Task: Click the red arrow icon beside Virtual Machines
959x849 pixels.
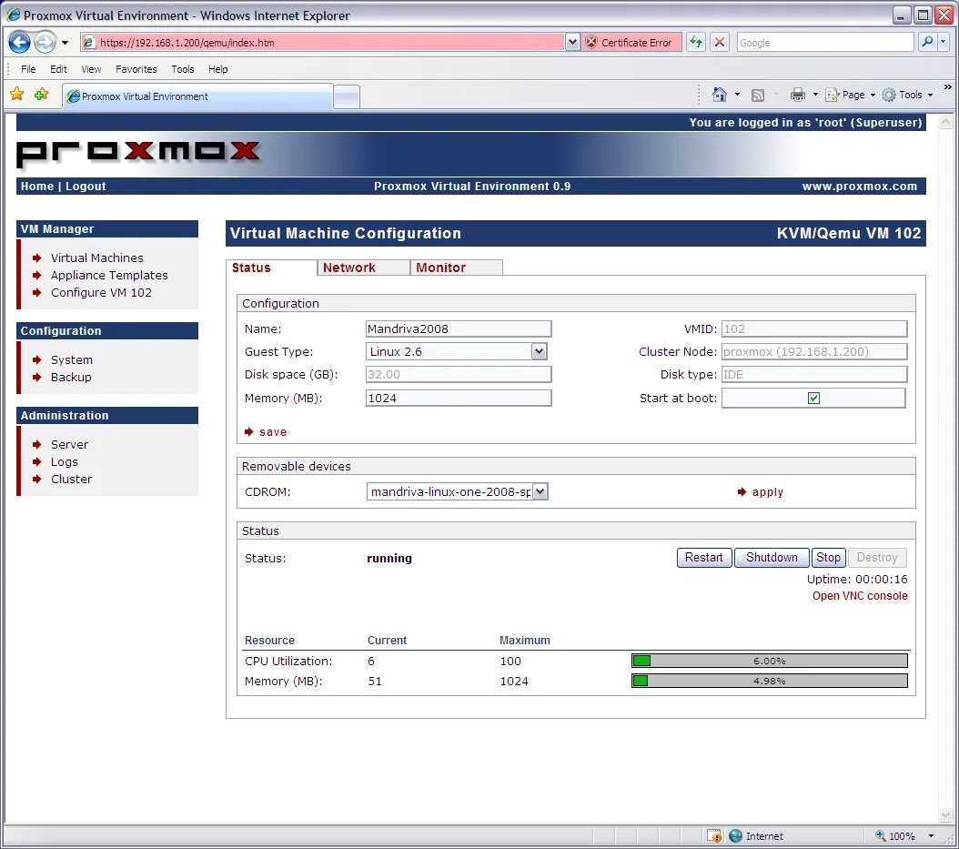Action: coord(37,258)
